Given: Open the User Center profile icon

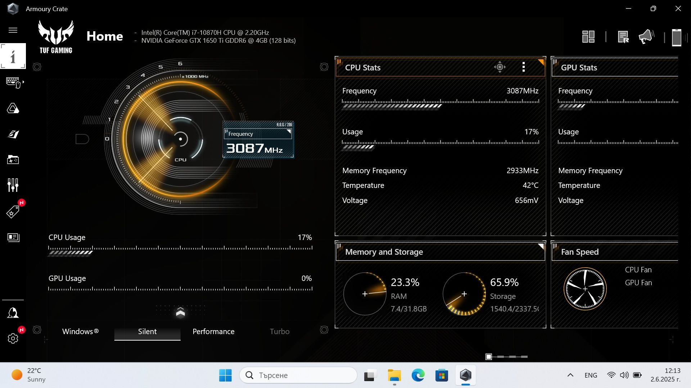Looking at the screenshot, I should [13, 313].
